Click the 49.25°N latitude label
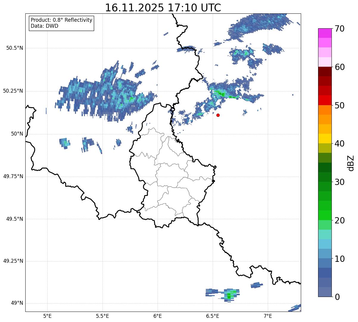 tap(13, 261)
